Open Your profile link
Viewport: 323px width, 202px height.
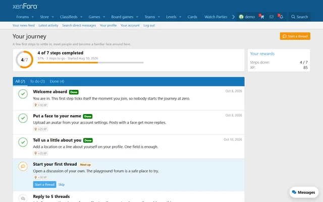108,25
